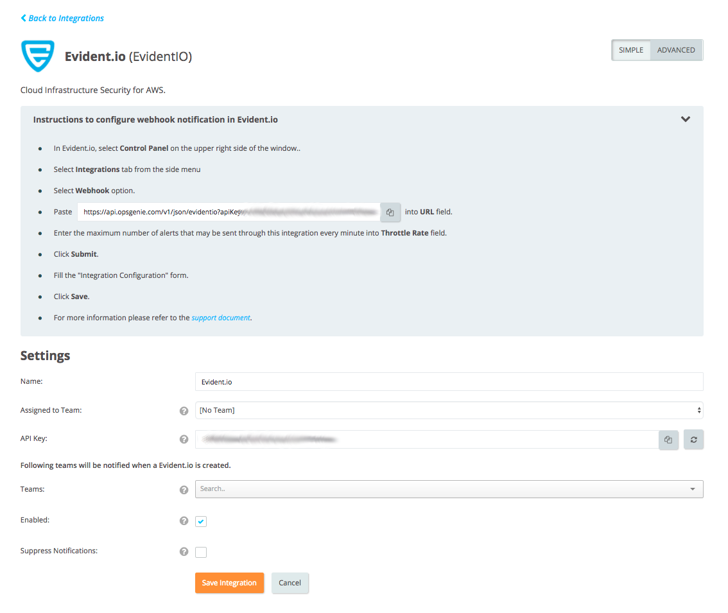728x613 pixels.
Task: Click the Cancel button
Action: pos(290,583)
